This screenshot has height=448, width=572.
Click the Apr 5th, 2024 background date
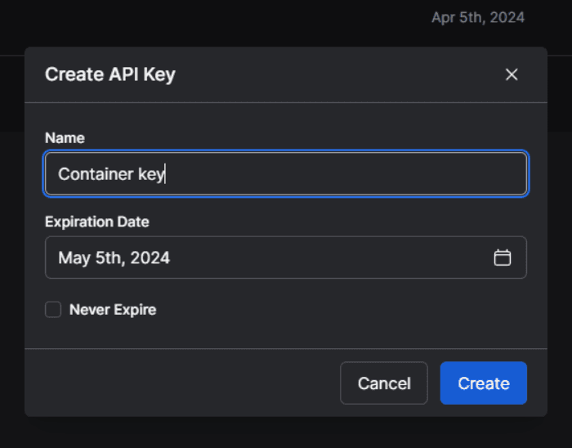[477, 17]
